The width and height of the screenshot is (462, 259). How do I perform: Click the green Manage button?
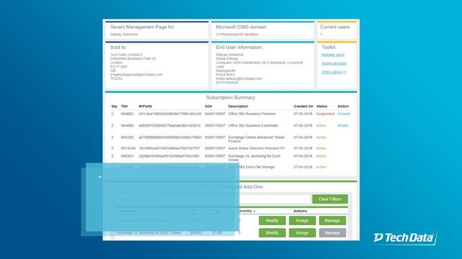(332, 221)
